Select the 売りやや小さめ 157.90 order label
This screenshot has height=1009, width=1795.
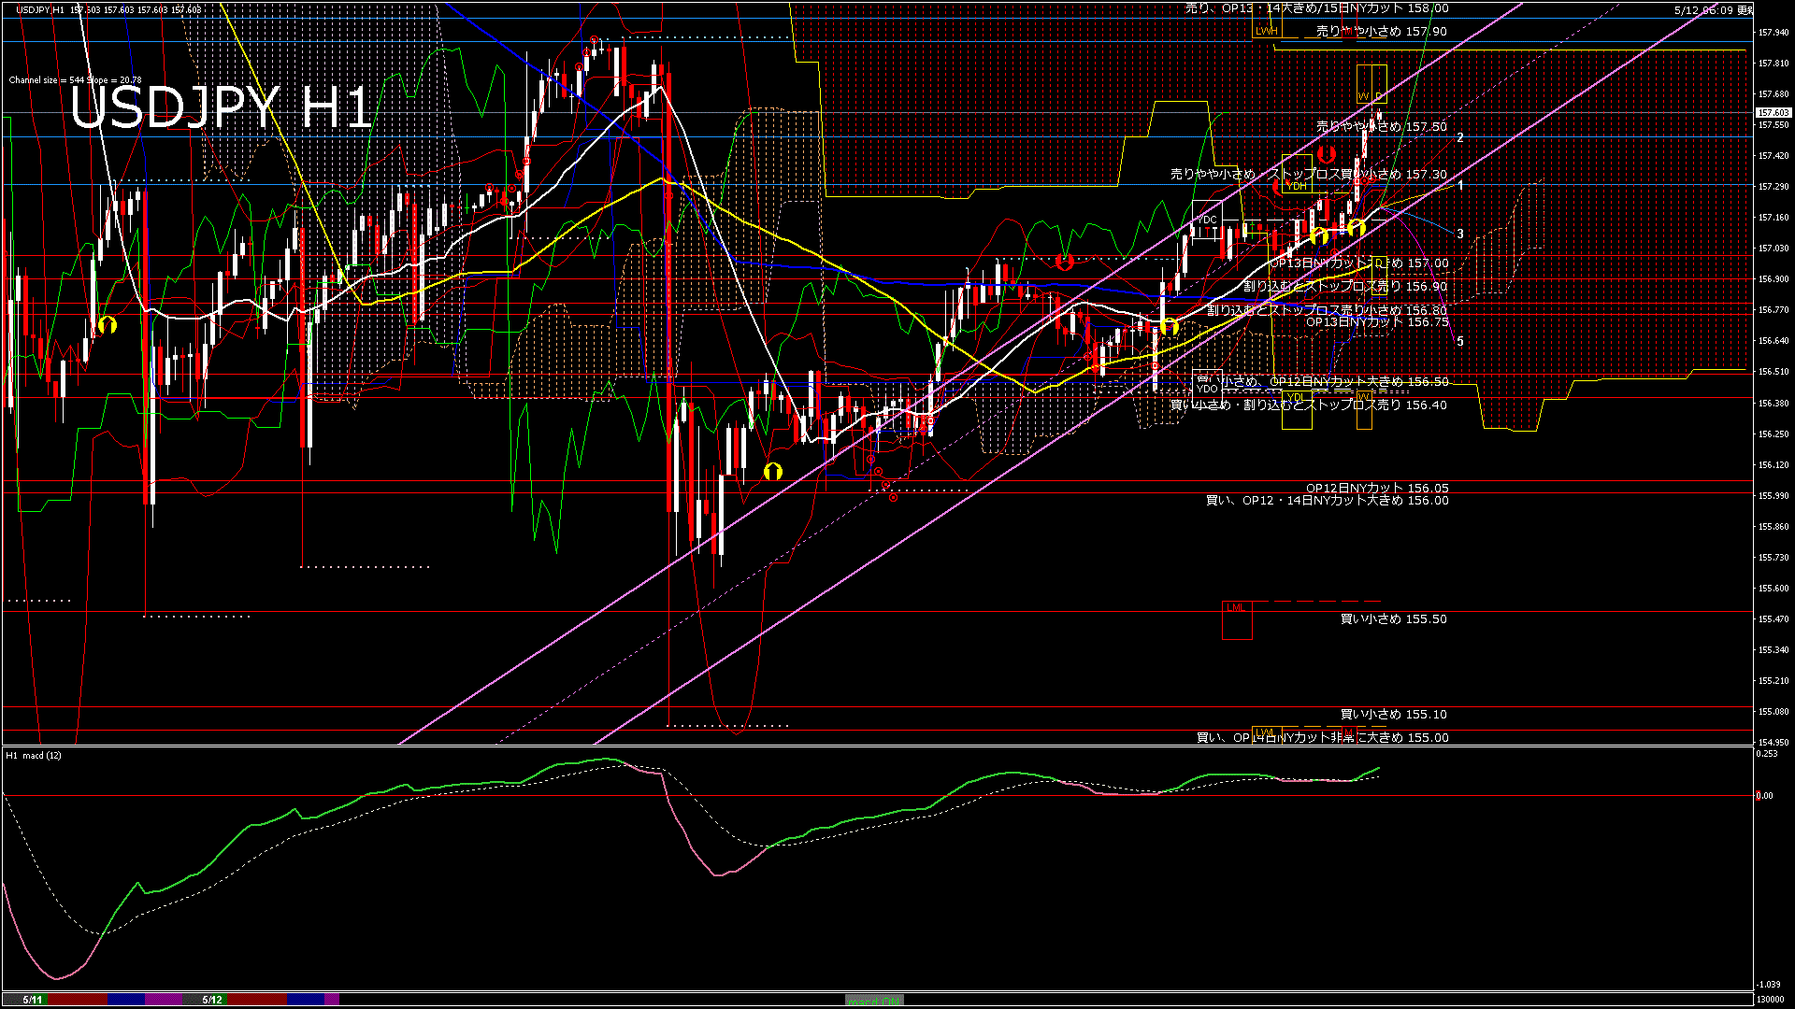[x=1381, y=31]
